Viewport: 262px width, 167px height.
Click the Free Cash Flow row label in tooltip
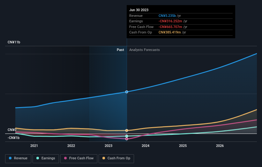(141, 27)
